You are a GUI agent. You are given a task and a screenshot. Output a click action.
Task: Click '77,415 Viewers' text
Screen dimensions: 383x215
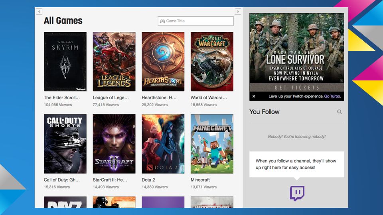tap(106, 105)
